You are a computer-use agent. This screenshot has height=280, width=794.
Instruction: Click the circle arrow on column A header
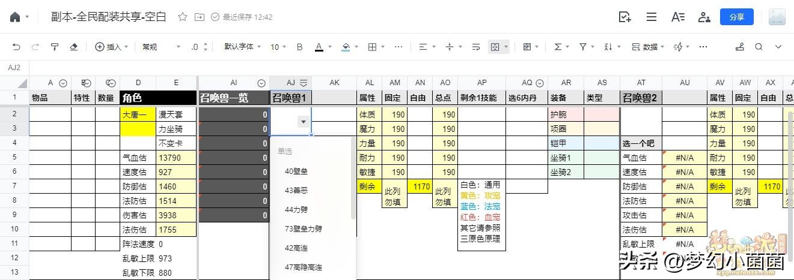click(x=63, y=83)
